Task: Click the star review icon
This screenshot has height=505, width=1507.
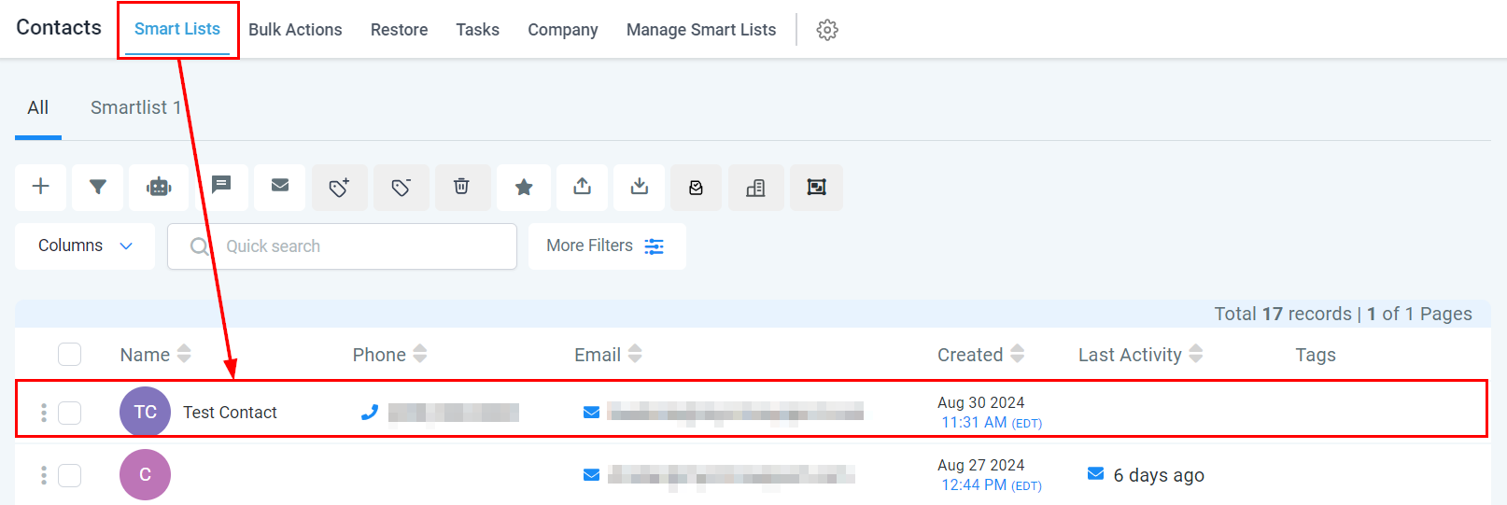Action: [524, 188]
